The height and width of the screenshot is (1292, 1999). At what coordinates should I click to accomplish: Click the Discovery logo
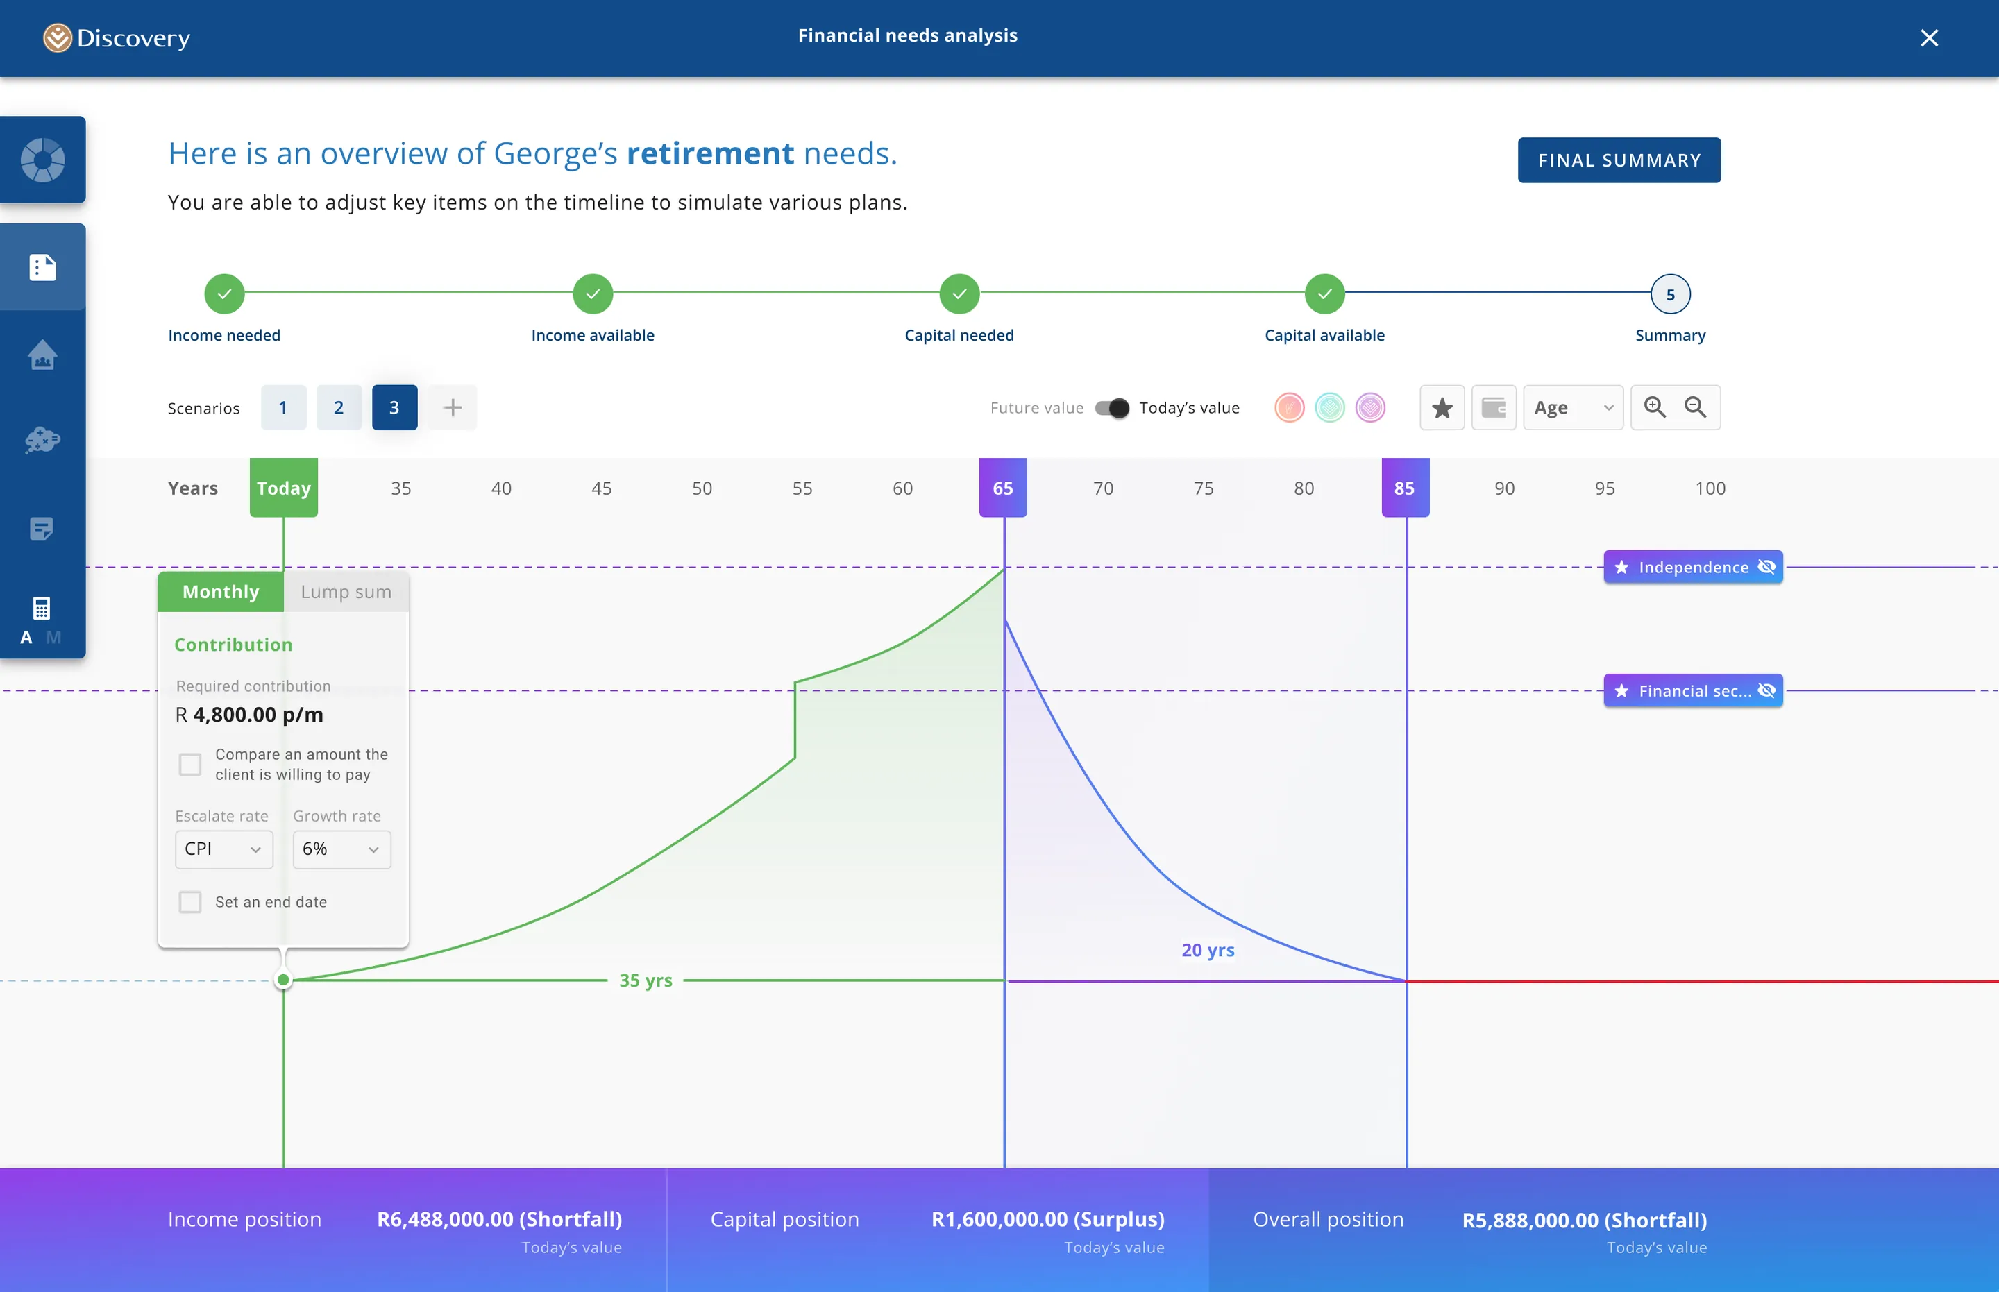pyautogui.click(x=117, y=37)
